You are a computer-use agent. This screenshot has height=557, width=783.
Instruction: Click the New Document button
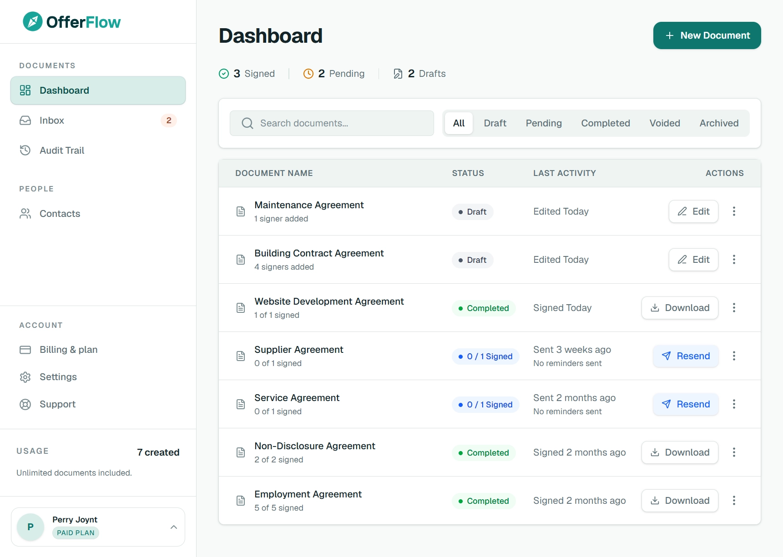(707, 35)
